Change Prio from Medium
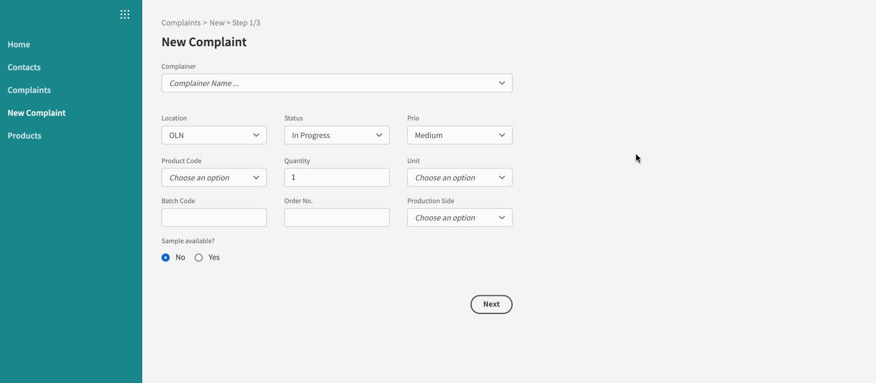The height and width of the screenshot is (383, 876). click(x=459, y=135)
